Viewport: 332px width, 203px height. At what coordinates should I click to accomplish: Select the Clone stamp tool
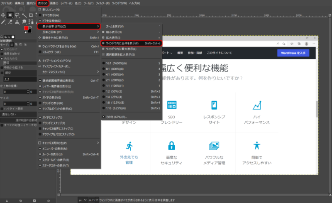(x=17, y=22)
